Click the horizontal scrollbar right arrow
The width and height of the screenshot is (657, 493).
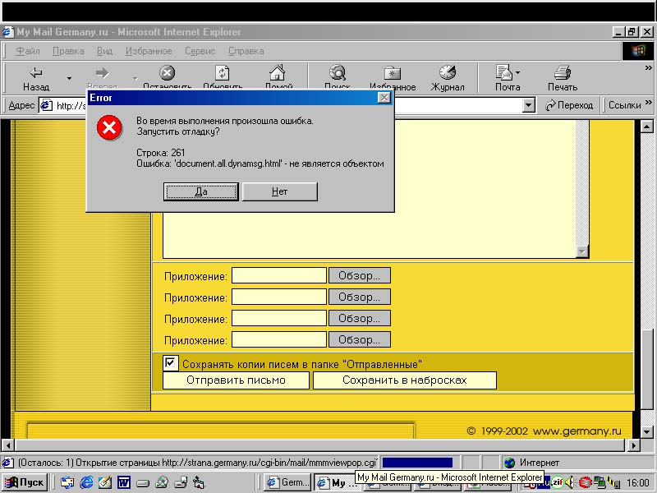click(632, 445)
